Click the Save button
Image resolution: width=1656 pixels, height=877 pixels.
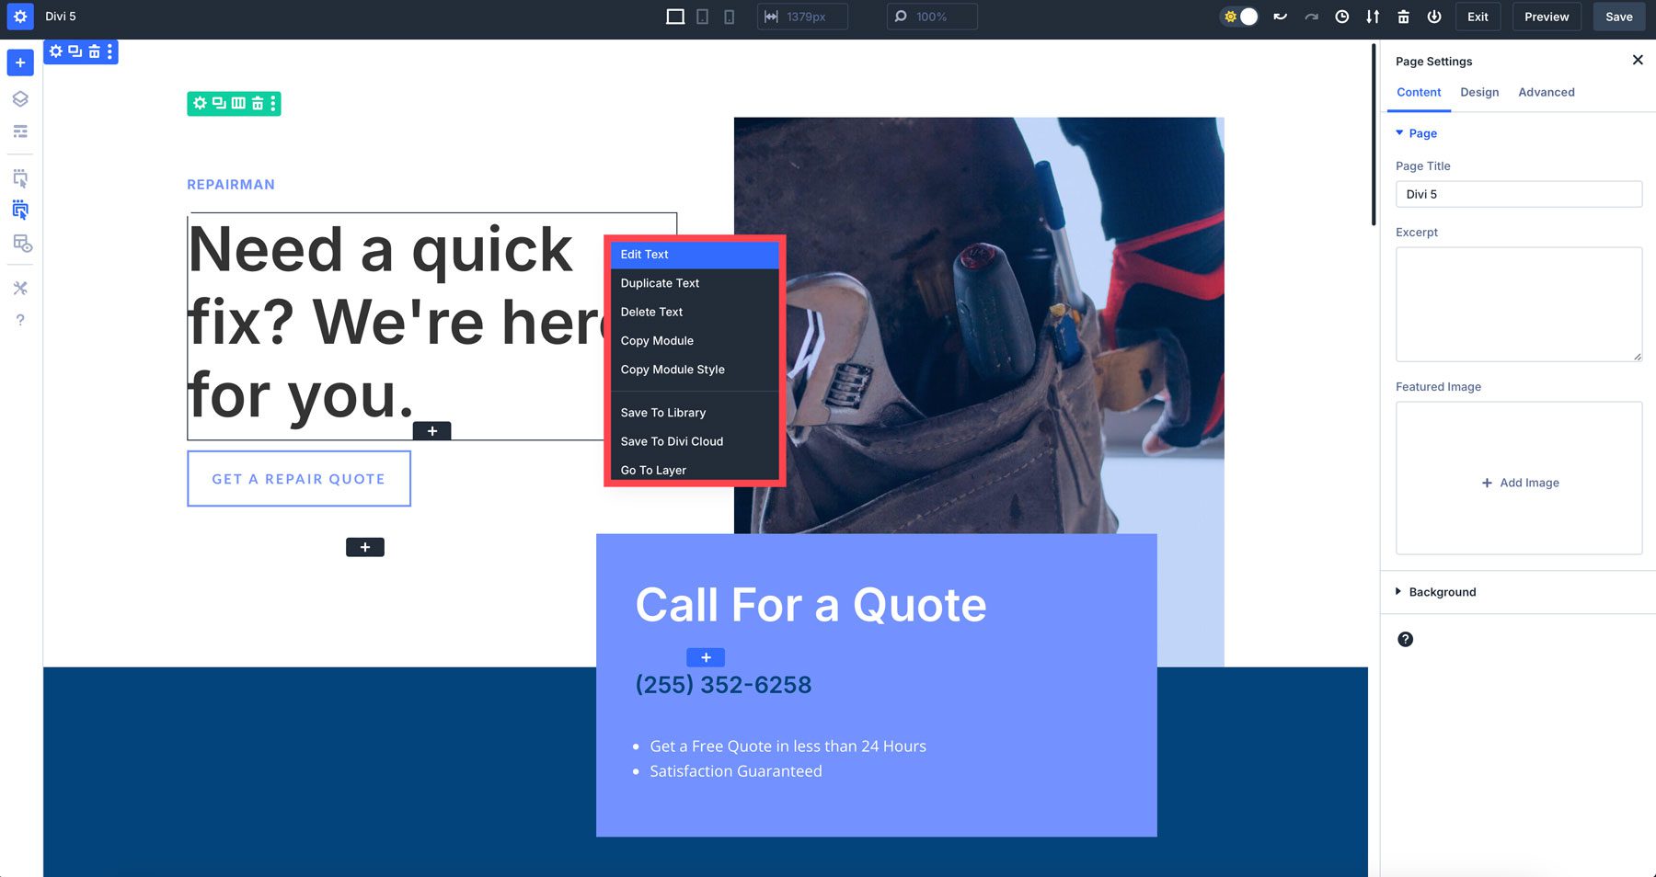pos(1618,17)
